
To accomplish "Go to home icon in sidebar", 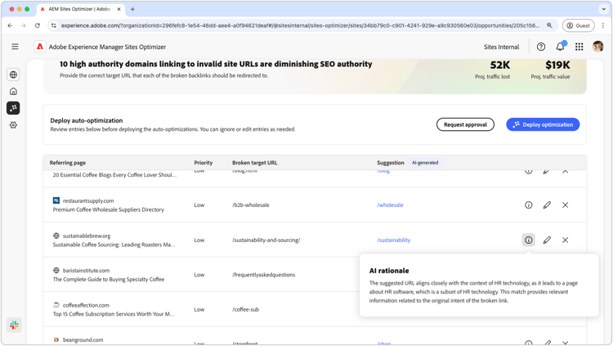I will pyautogui.click(x=13, y=92).
